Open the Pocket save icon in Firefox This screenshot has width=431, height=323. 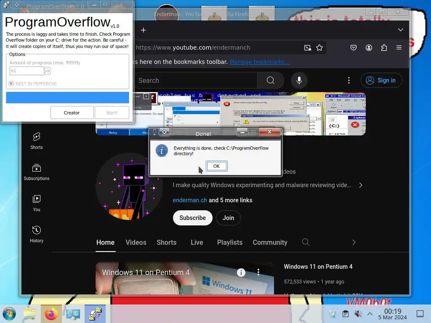click(x=354, y=48)
